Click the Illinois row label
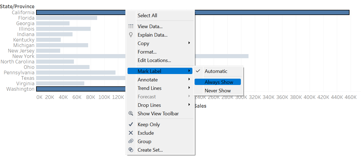This screenshot has width=361, height=168. (27, 29)
